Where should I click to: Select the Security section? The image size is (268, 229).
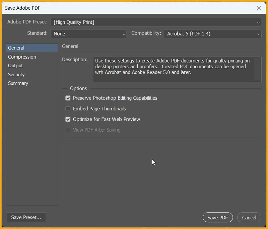tap(16, 74)
